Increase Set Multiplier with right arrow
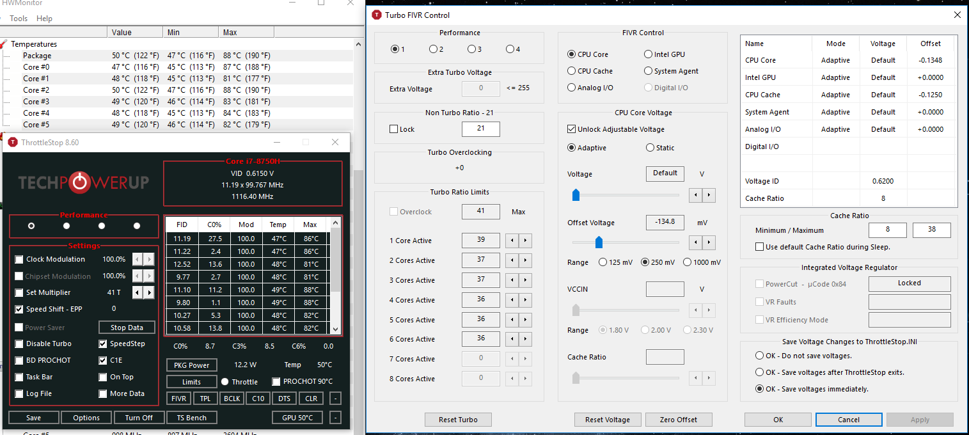The height and width of the screenshot is (435, 969). pos(149,292)
